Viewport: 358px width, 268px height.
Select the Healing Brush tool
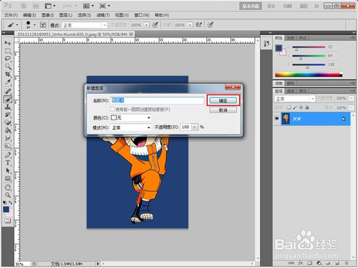[x=8, y=91]
